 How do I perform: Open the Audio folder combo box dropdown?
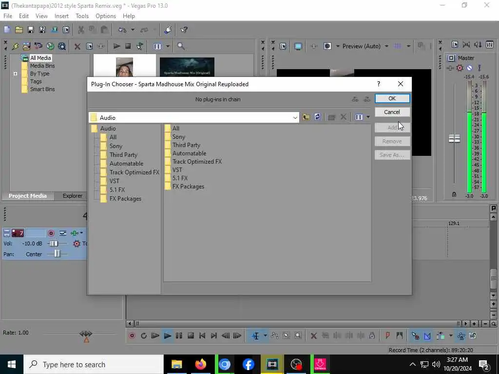tap(295, 118)
